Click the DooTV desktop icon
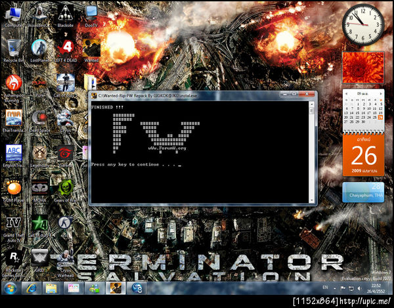 pyautogui.click(x=91, y=17)
